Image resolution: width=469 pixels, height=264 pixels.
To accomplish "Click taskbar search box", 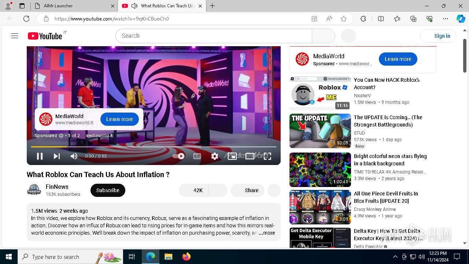I will 70,257.
